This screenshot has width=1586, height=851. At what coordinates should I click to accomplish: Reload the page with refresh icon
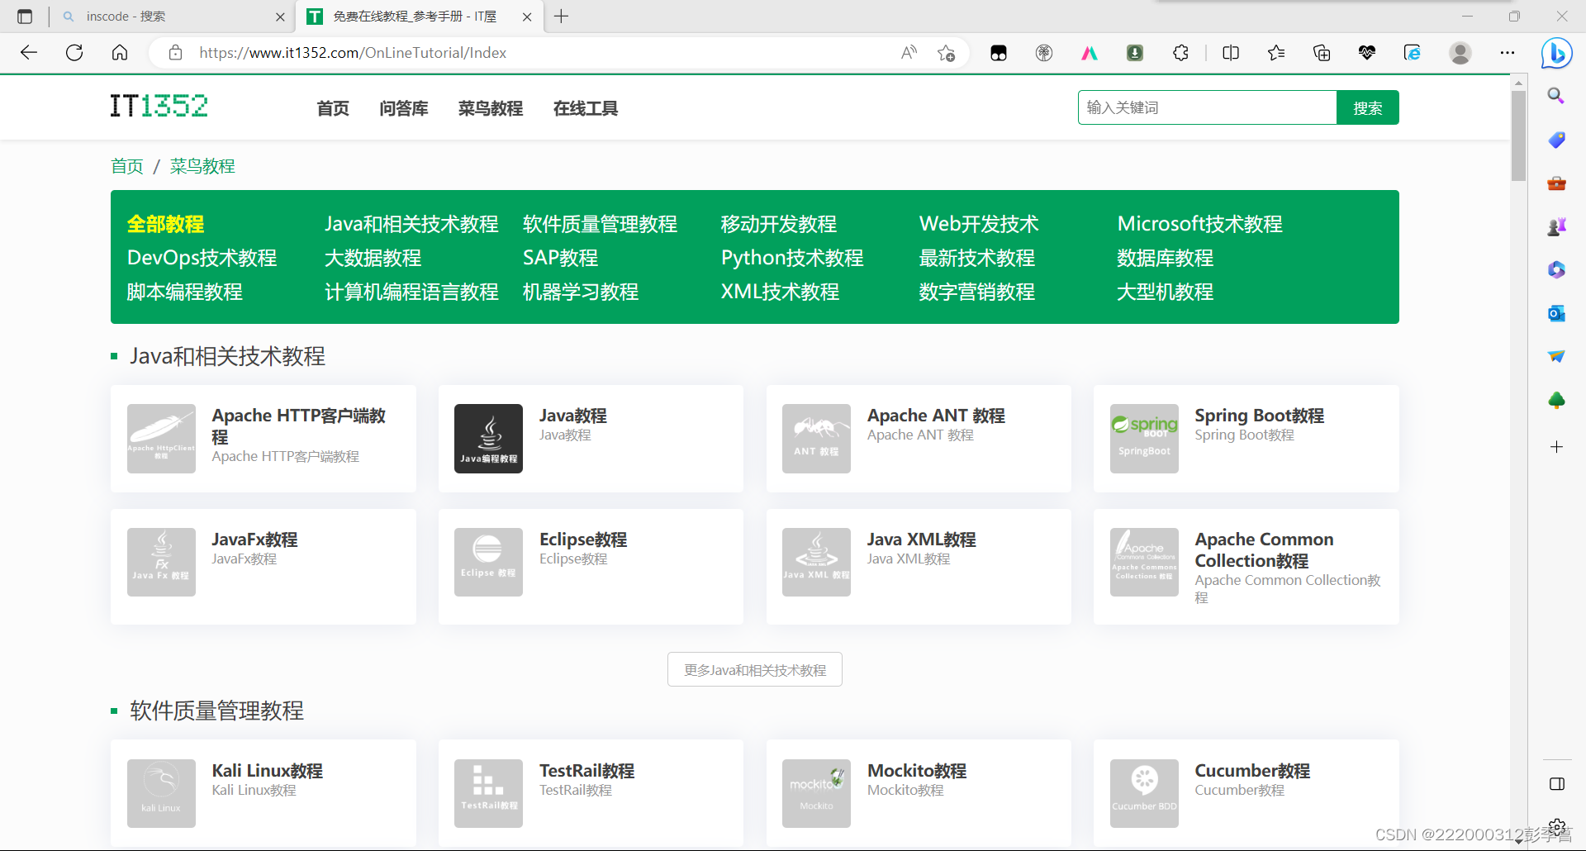[x=74, y=53]
